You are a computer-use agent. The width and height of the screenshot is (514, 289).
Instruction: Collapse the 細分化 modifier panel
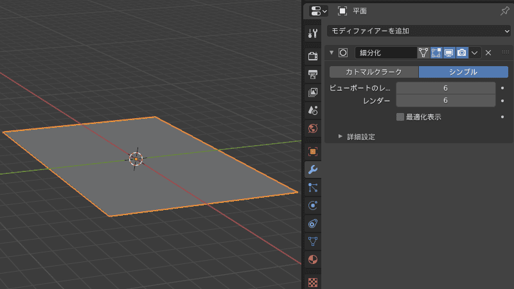click(x=332, y=53)
